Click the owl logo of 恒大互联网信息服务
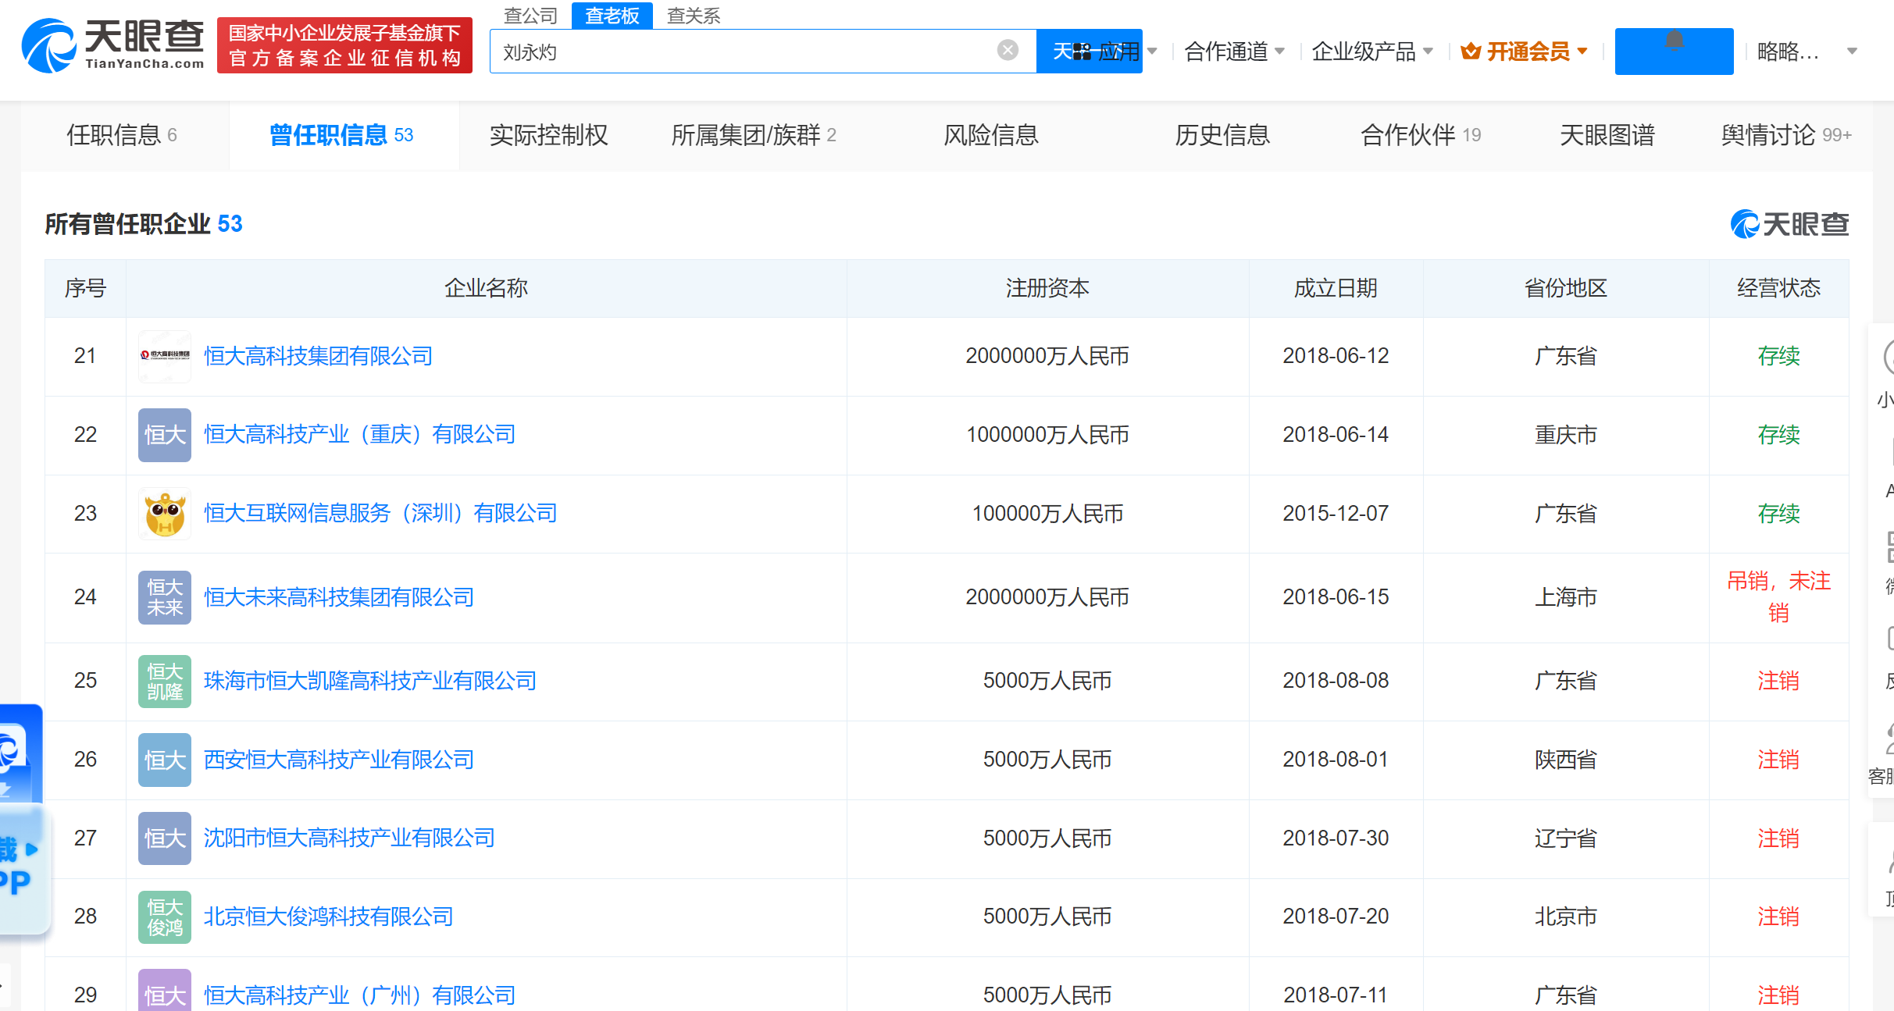1894x1011 pixels. 165,514
